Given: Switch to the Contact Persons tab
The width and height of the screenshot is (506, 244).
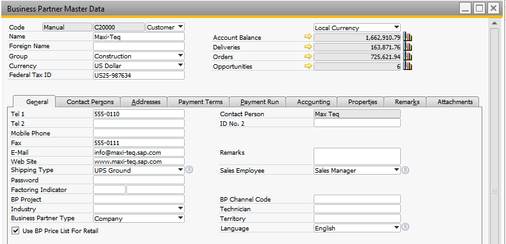Looking at the screenshot, I should click(90, 102).
